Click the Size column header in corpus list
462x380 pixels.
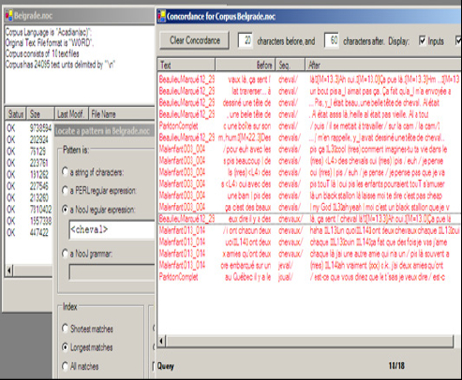tap(40, 114)
